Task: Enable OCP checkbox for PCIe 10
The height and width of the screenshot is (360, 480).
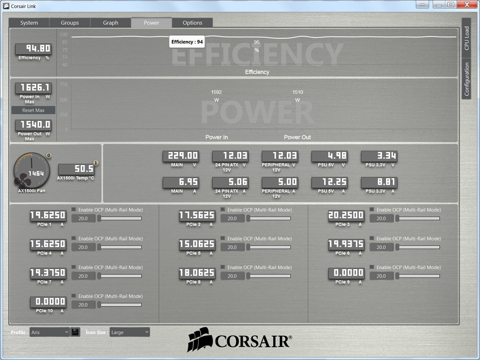Action: tap(74, 296)
